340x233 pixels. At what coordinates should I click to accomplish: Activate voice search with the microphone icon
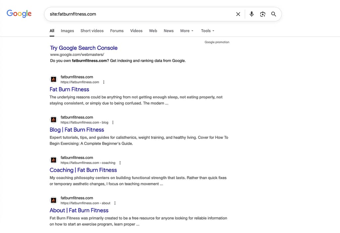pos(251,14)
